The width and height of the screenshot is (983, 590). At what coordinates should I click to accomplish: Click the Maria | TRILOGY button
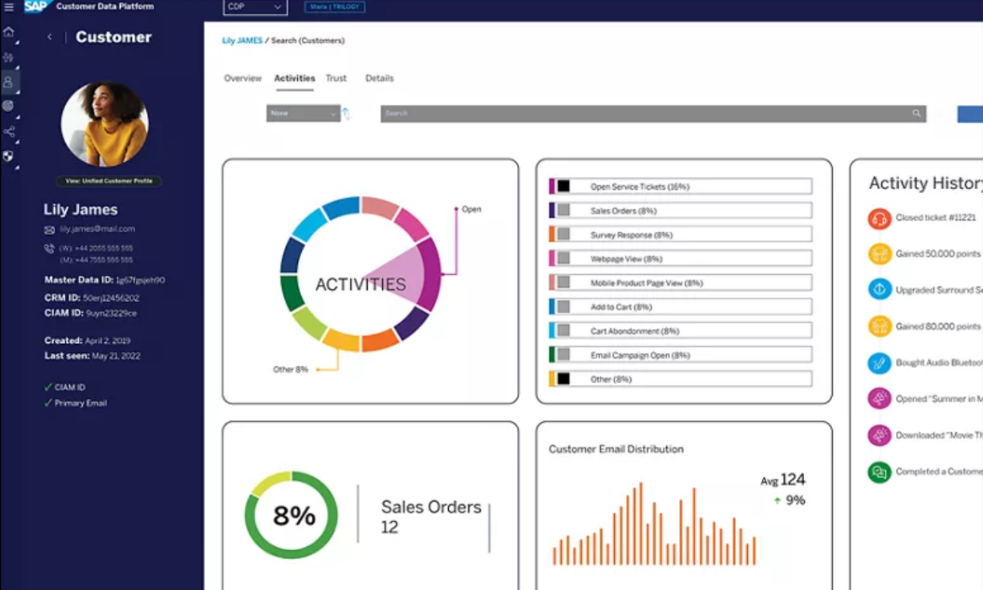coord(335,7)
